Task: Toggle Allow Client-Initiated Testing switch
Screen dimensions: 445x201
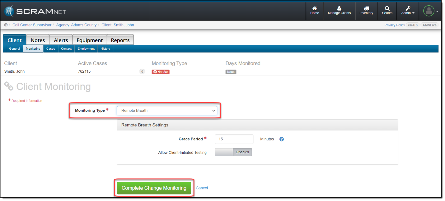Action: pyautogui.click(x=233, y=152)
